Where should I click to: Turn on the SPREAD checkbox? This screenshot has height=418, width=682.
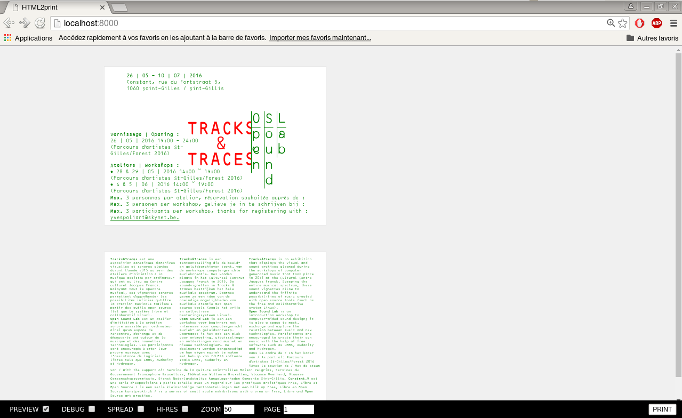click(x=141, y=409)
